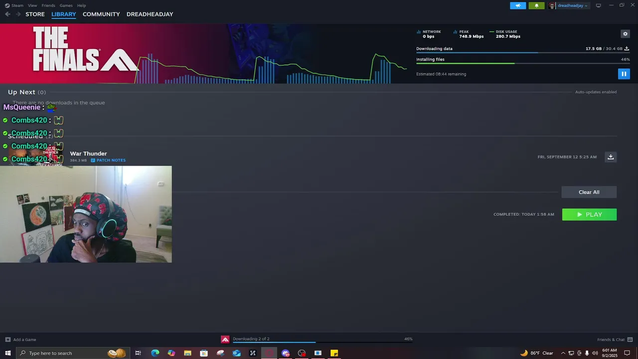
Task: Open Task View on taskbar
Action: tap(139, 353)
